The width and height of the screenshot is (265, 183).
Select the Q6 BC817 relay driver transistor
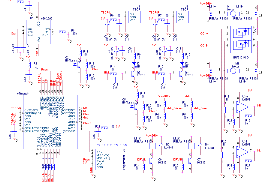coord(153,160)
